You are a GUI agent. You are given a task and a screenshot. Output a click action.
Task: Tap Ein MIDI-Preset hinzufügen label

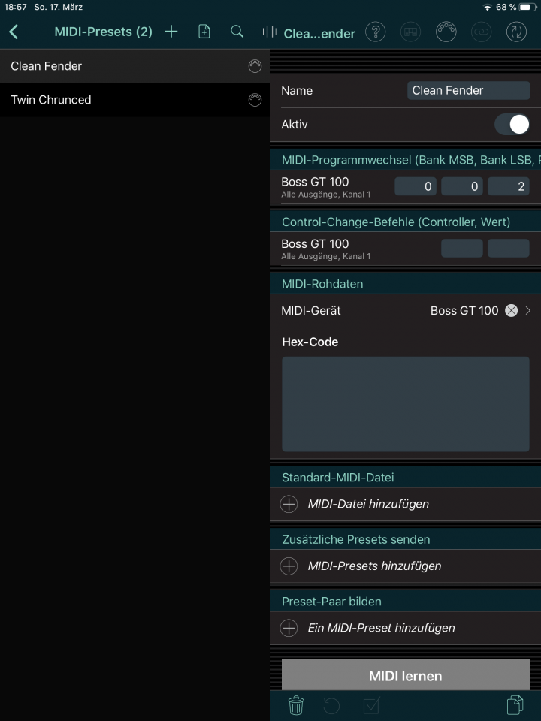pos(382,628)
